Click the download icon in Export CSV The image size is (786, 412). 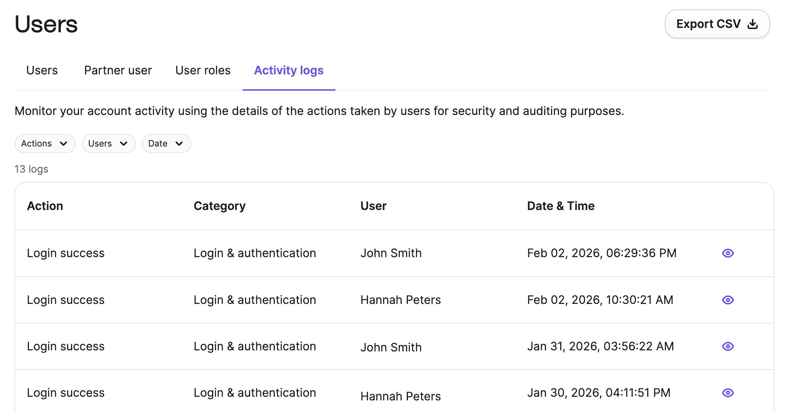(x=753, y=24)
